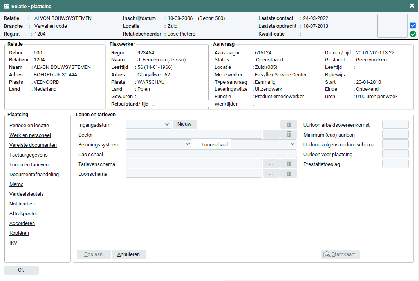
Task: Toggle the blue checkbox at top right
Action: (x=412, y=25)
